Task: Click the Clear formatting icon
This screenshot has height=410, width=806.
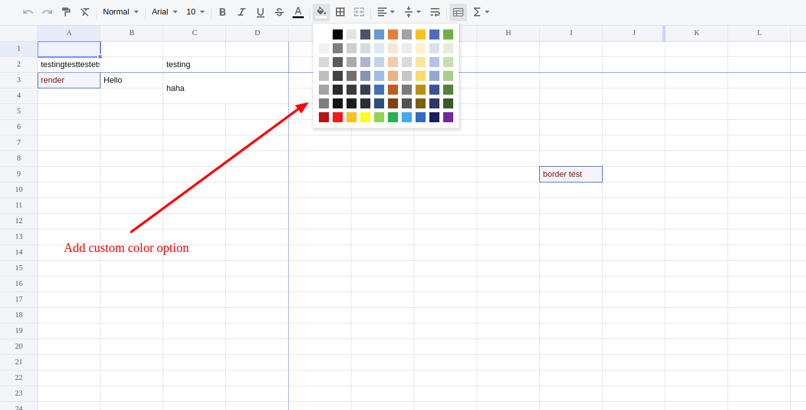Action: (84, 12)
